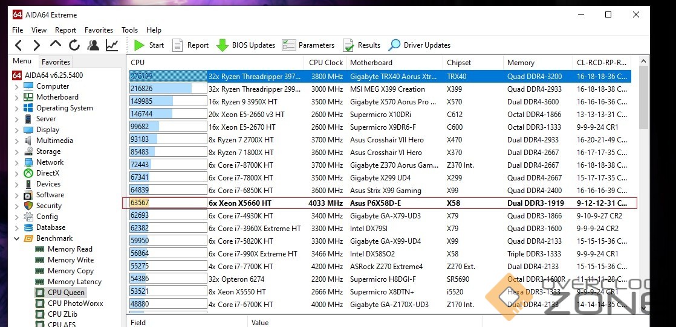676x327 pixels.
Task: Click the results list vertical scrollbar thumb
Action: (x=644, y=98)
